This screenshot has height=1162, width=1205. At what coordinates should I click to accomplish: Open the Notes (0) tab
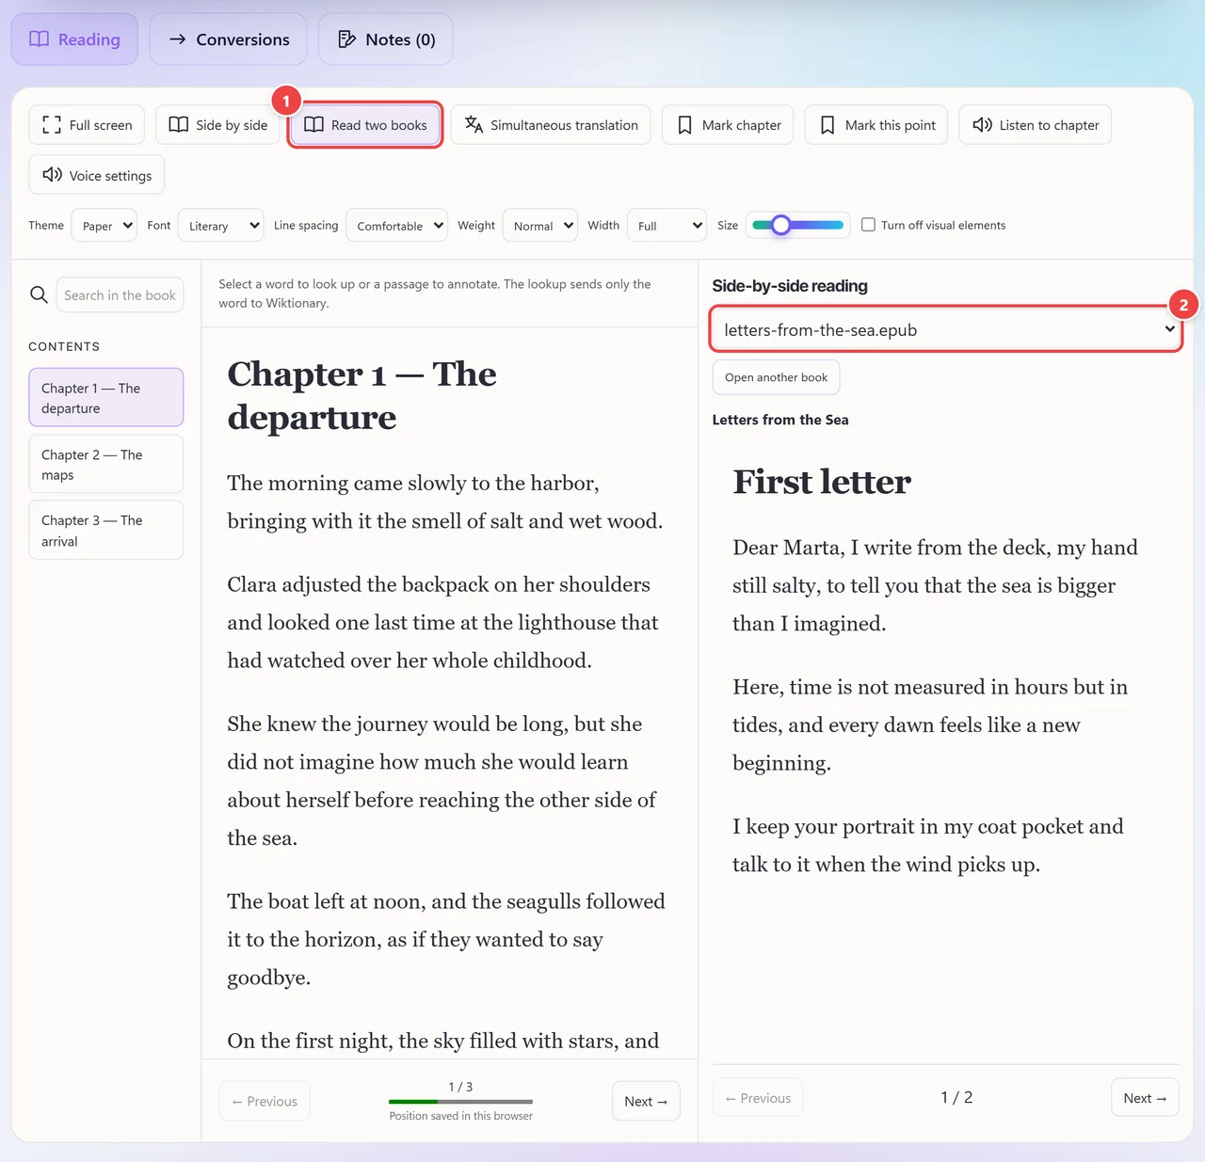(x=385, y=40)
